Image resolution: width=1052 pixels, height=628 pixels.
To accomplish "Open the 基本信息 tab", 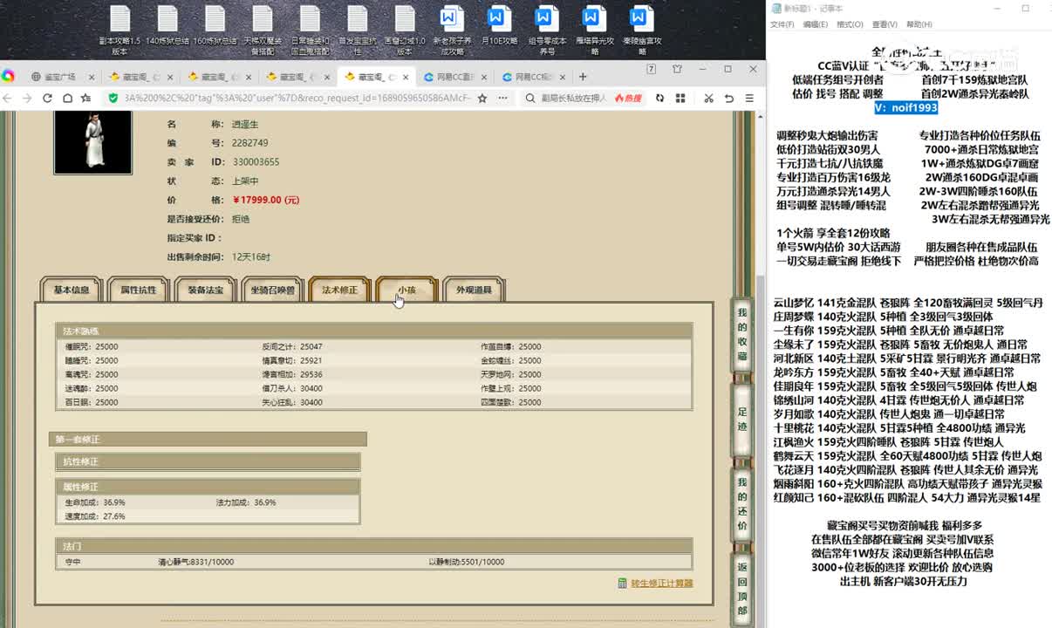I will pos(72,290).
